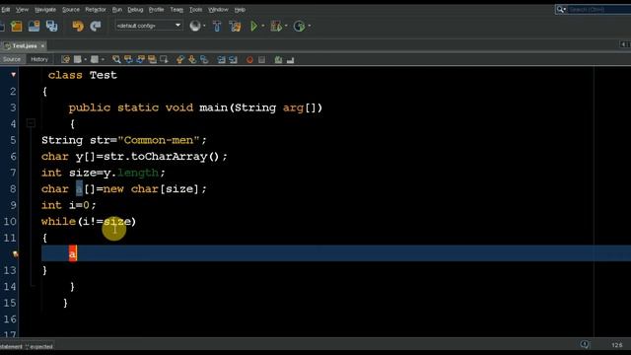The height and width of the screenshot is (355, 631).
Task: Open the Refactor menu
Action: tap(96, 9)
